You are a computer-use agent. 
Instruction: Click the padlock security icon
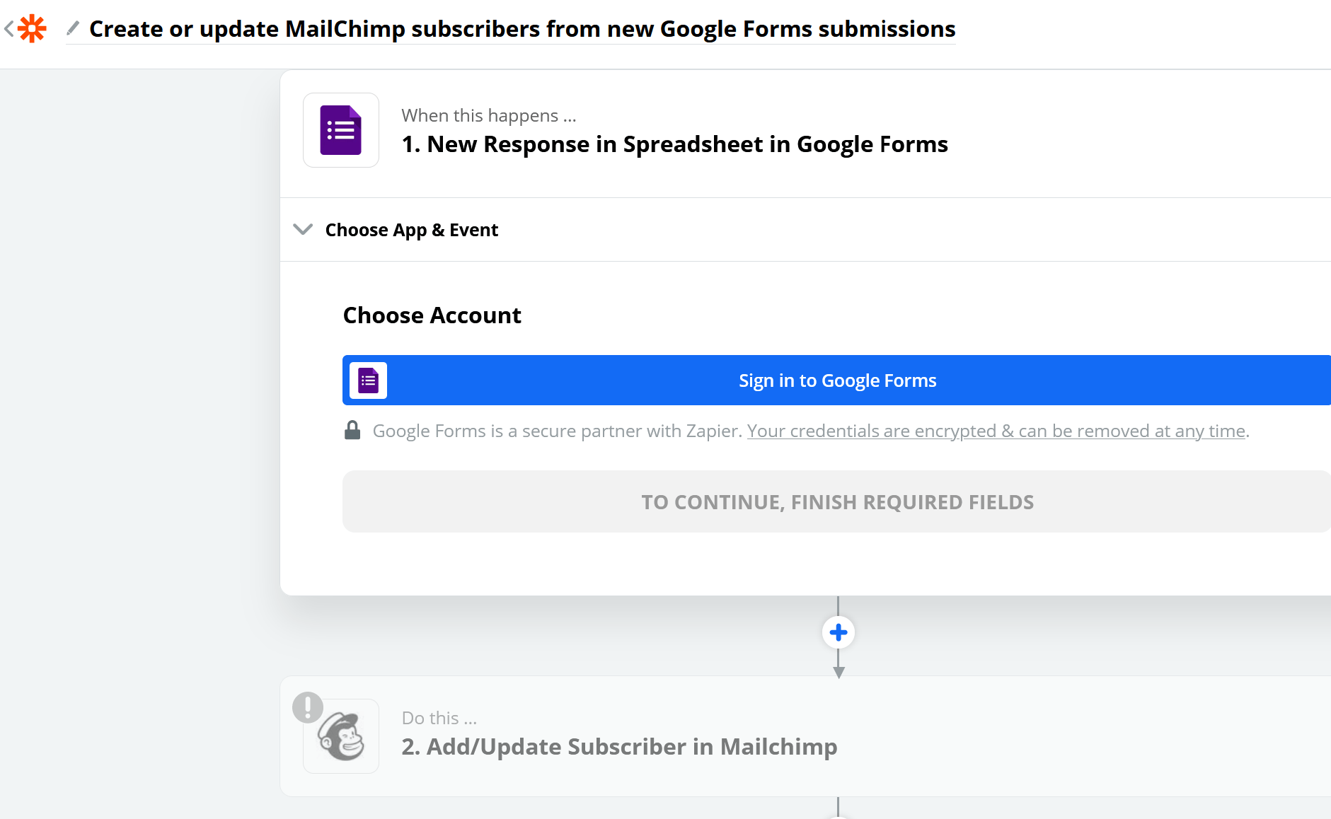coord(352,430)
